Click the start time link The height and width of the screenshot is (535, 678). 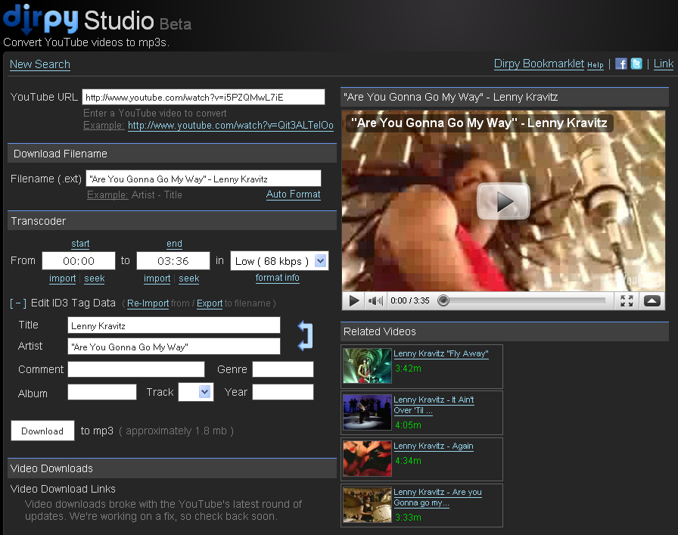tap(80, 244)
